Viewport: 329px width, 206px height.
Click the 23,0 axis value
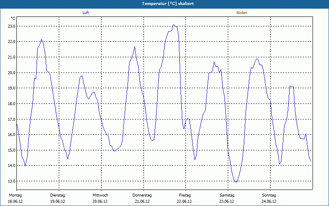pyautogui.click(x=12, y=26)
